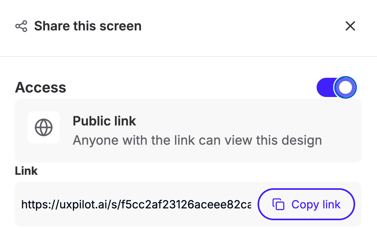The image size is (377, 242).
Task: Toggle the Access switch off
Action: (x=336, y=87)
